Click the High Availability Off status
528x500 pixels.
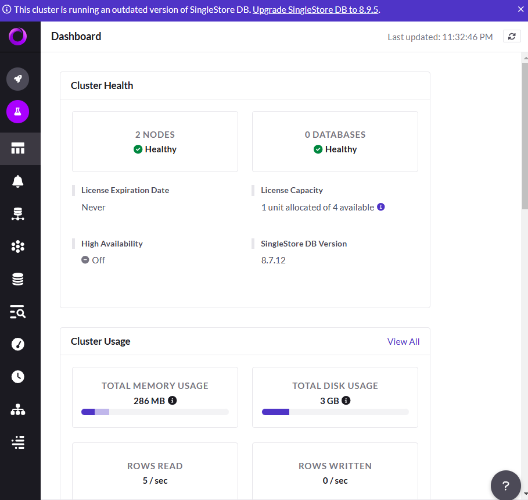[94, 260]
